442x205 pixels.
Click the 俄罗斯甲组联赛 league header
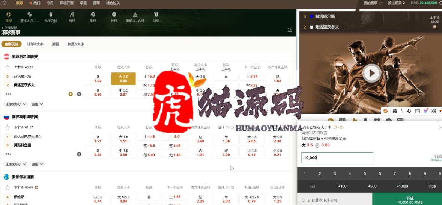(x=24, y=117)
